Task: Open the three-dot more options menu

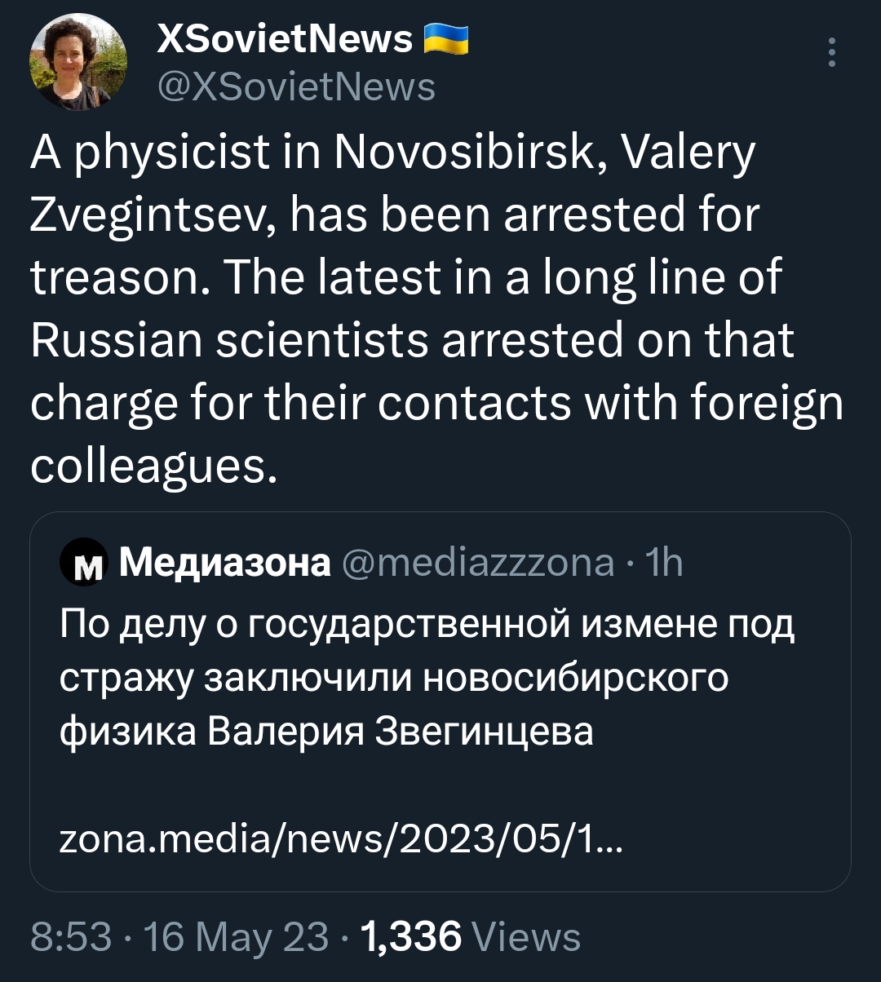Action: point(831,52)
